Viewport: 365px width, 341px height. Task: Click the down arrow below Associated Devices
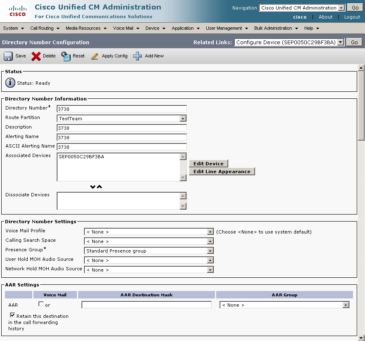[x=93, y=187]
